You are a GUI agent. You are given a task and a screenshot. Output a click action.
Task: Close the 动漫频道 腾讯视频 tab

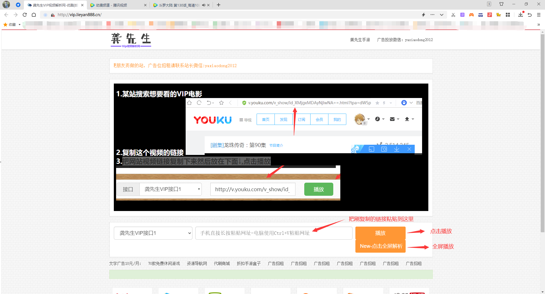tap(145, 5)
